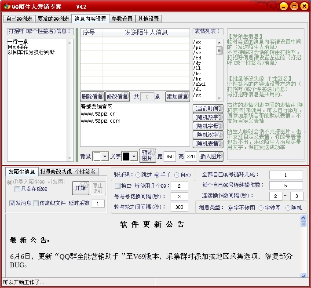Viewport: 311px width, 288px height.
Task: Click the 停止(F4) button
Action: (x=98, y=188)
